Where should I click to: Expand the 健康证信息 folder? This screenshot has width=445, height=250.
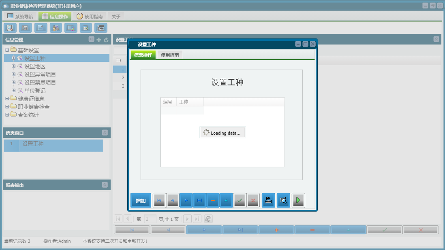tap(7, 99)
